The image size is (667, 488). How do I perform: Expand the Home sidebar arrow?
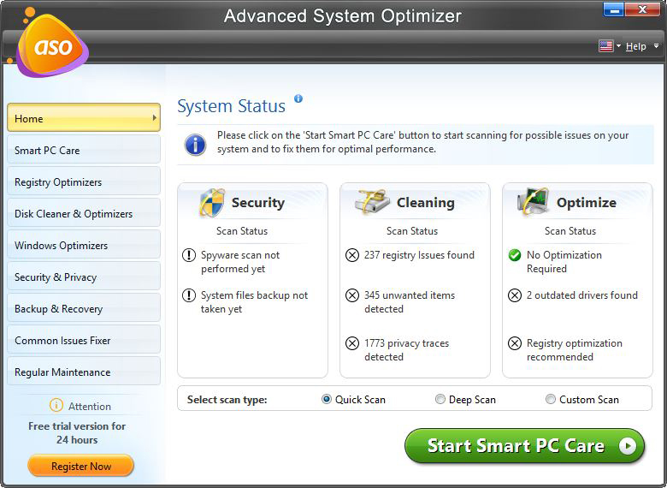coord(155,117)
